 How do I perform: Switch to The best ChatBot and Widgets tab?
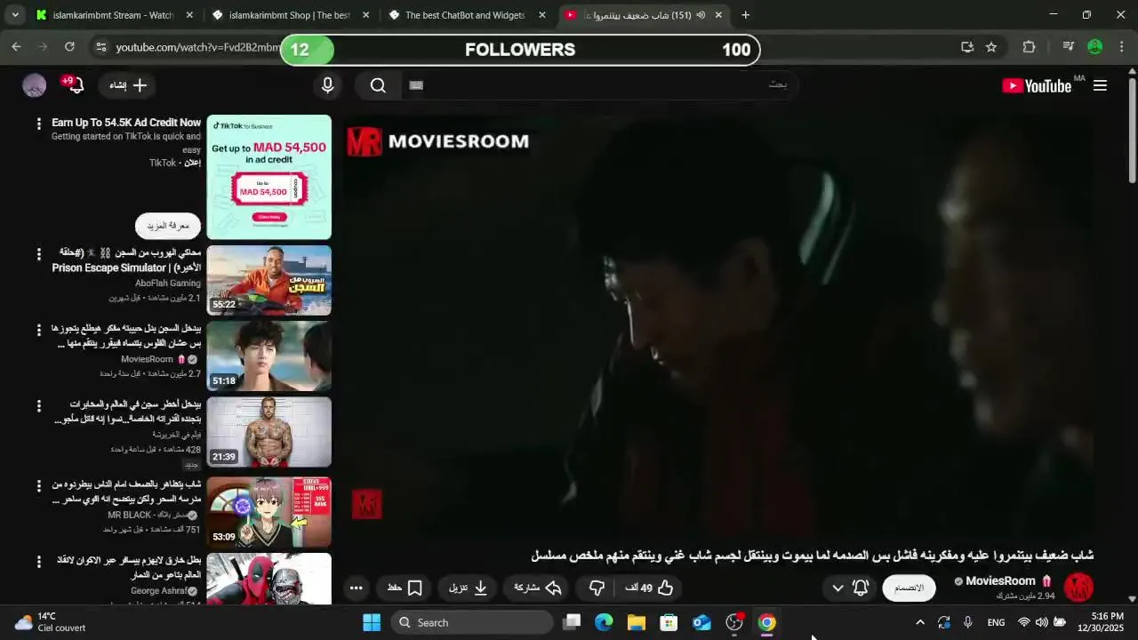[x=465, y=15]
